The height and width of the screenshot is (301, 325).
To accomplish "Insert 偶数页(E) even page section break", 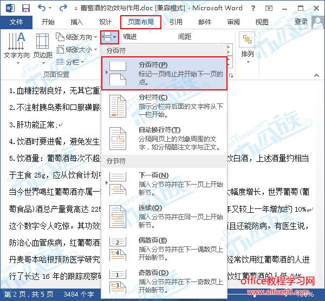I will [165, 249].
